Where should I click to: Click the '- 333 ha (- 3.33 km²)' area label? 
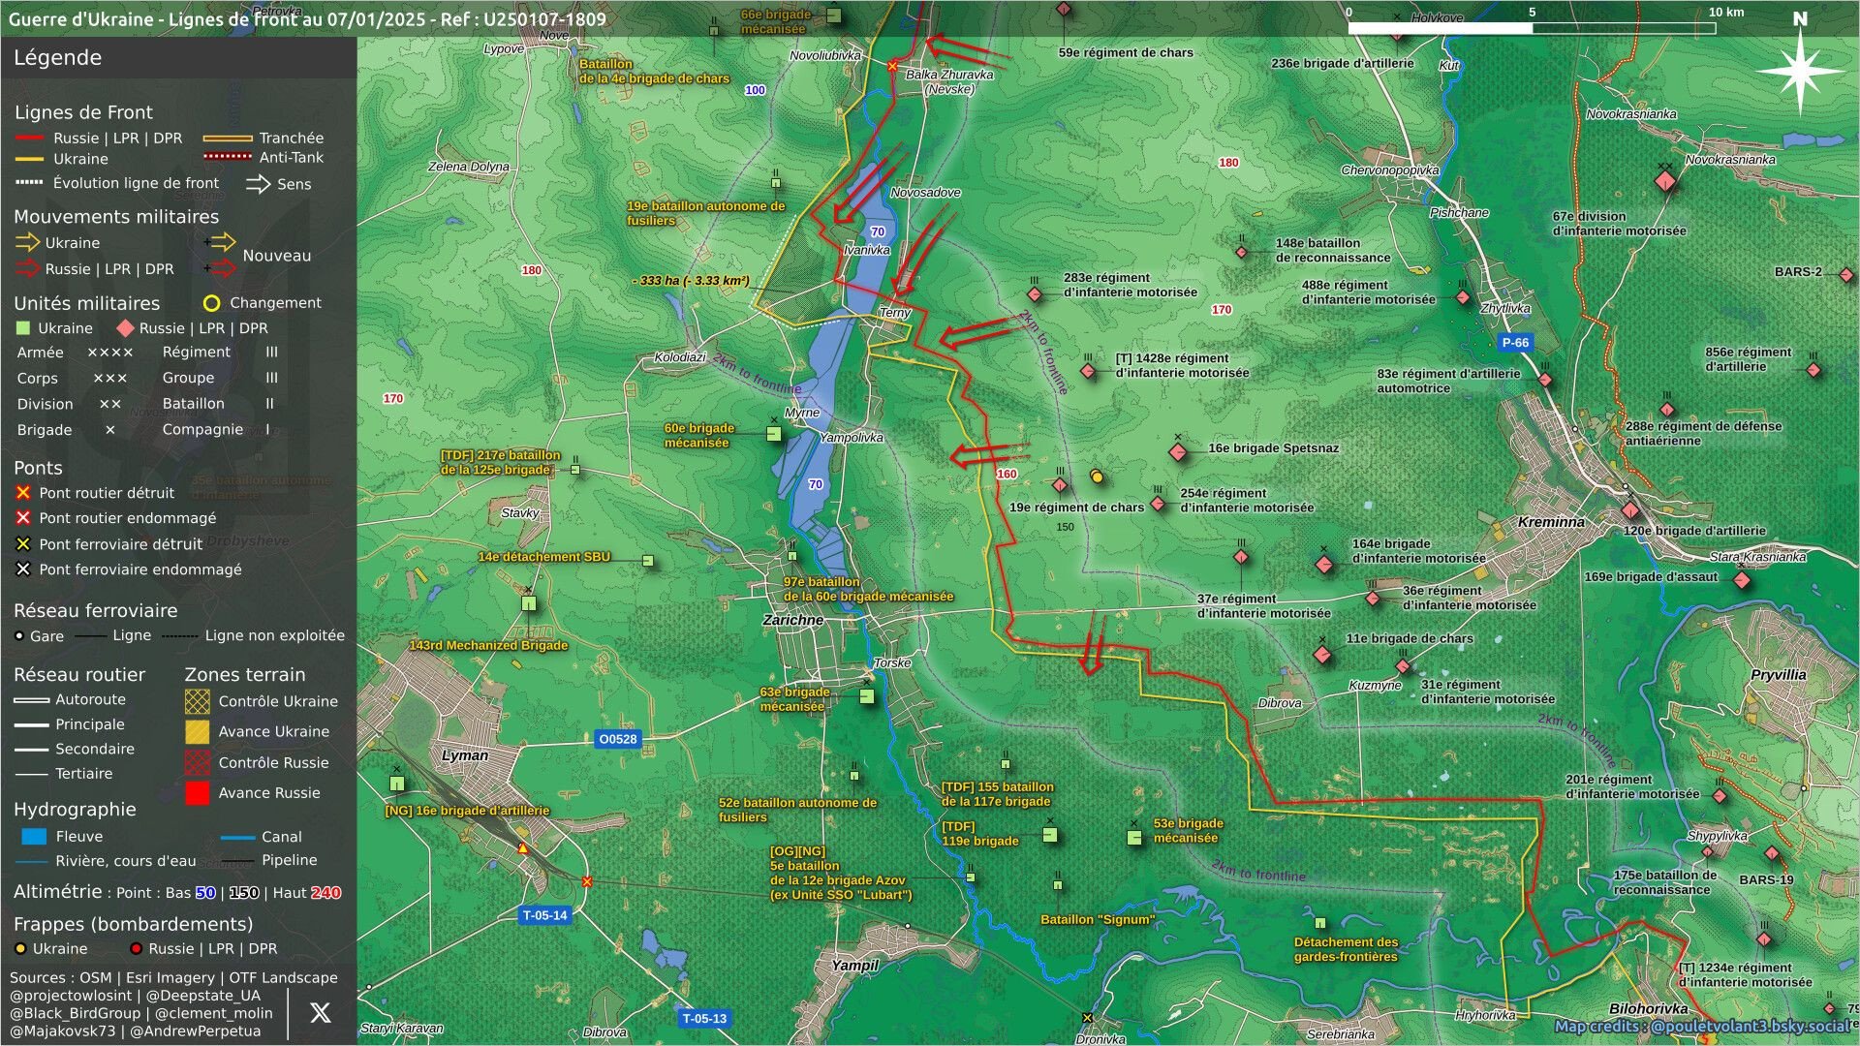click(x=691, y=281)
